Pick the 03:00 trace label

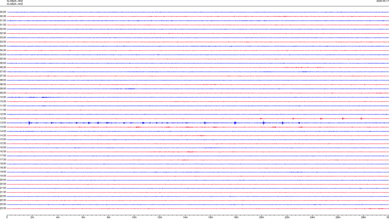[x=3, y=38]
